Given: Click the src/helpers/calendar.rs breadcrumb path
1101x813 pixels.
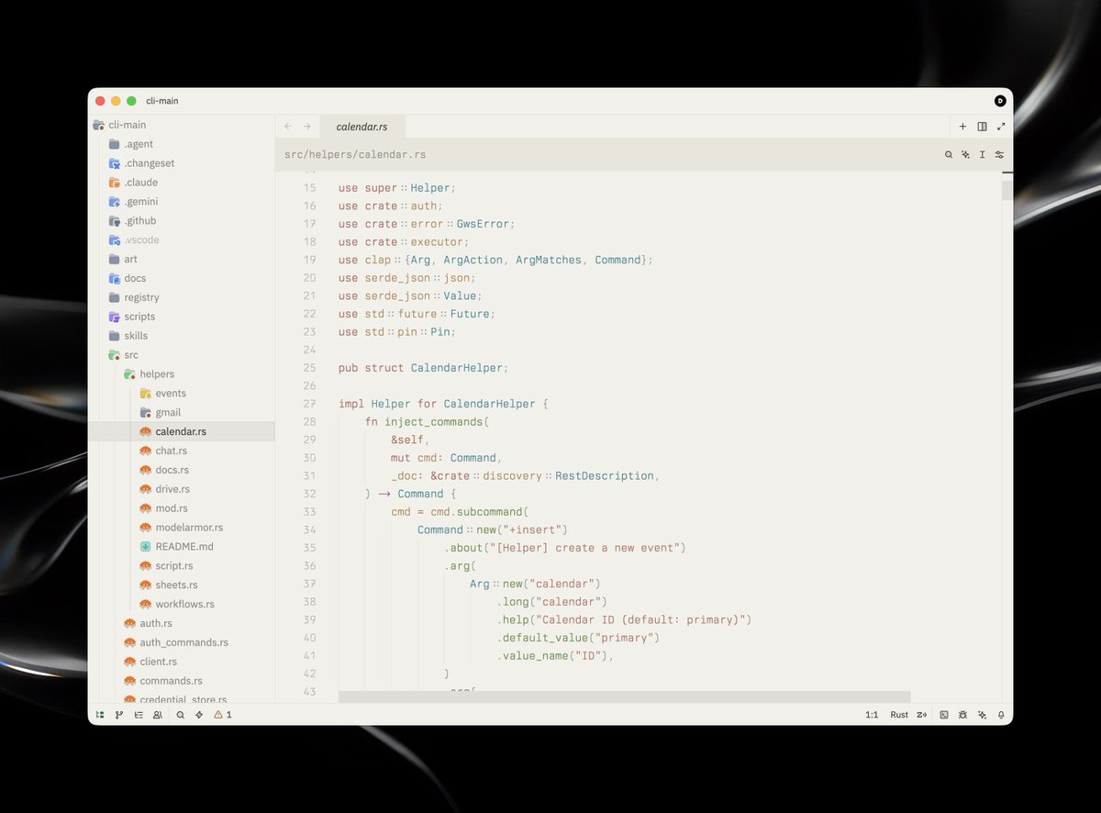Looking at the screenshot, I should [355, 155].
